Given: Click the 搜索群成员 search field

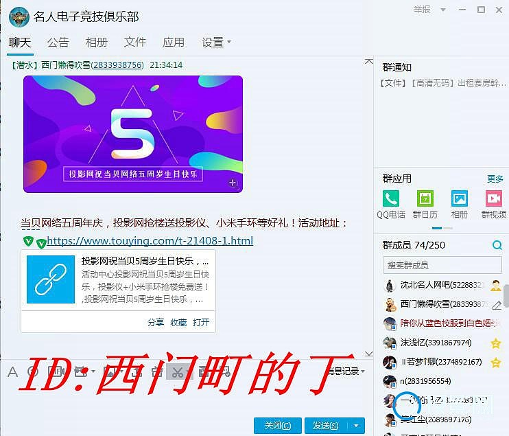Looking at the screenshot, I should pyautogui.click(x=442, y=265).
